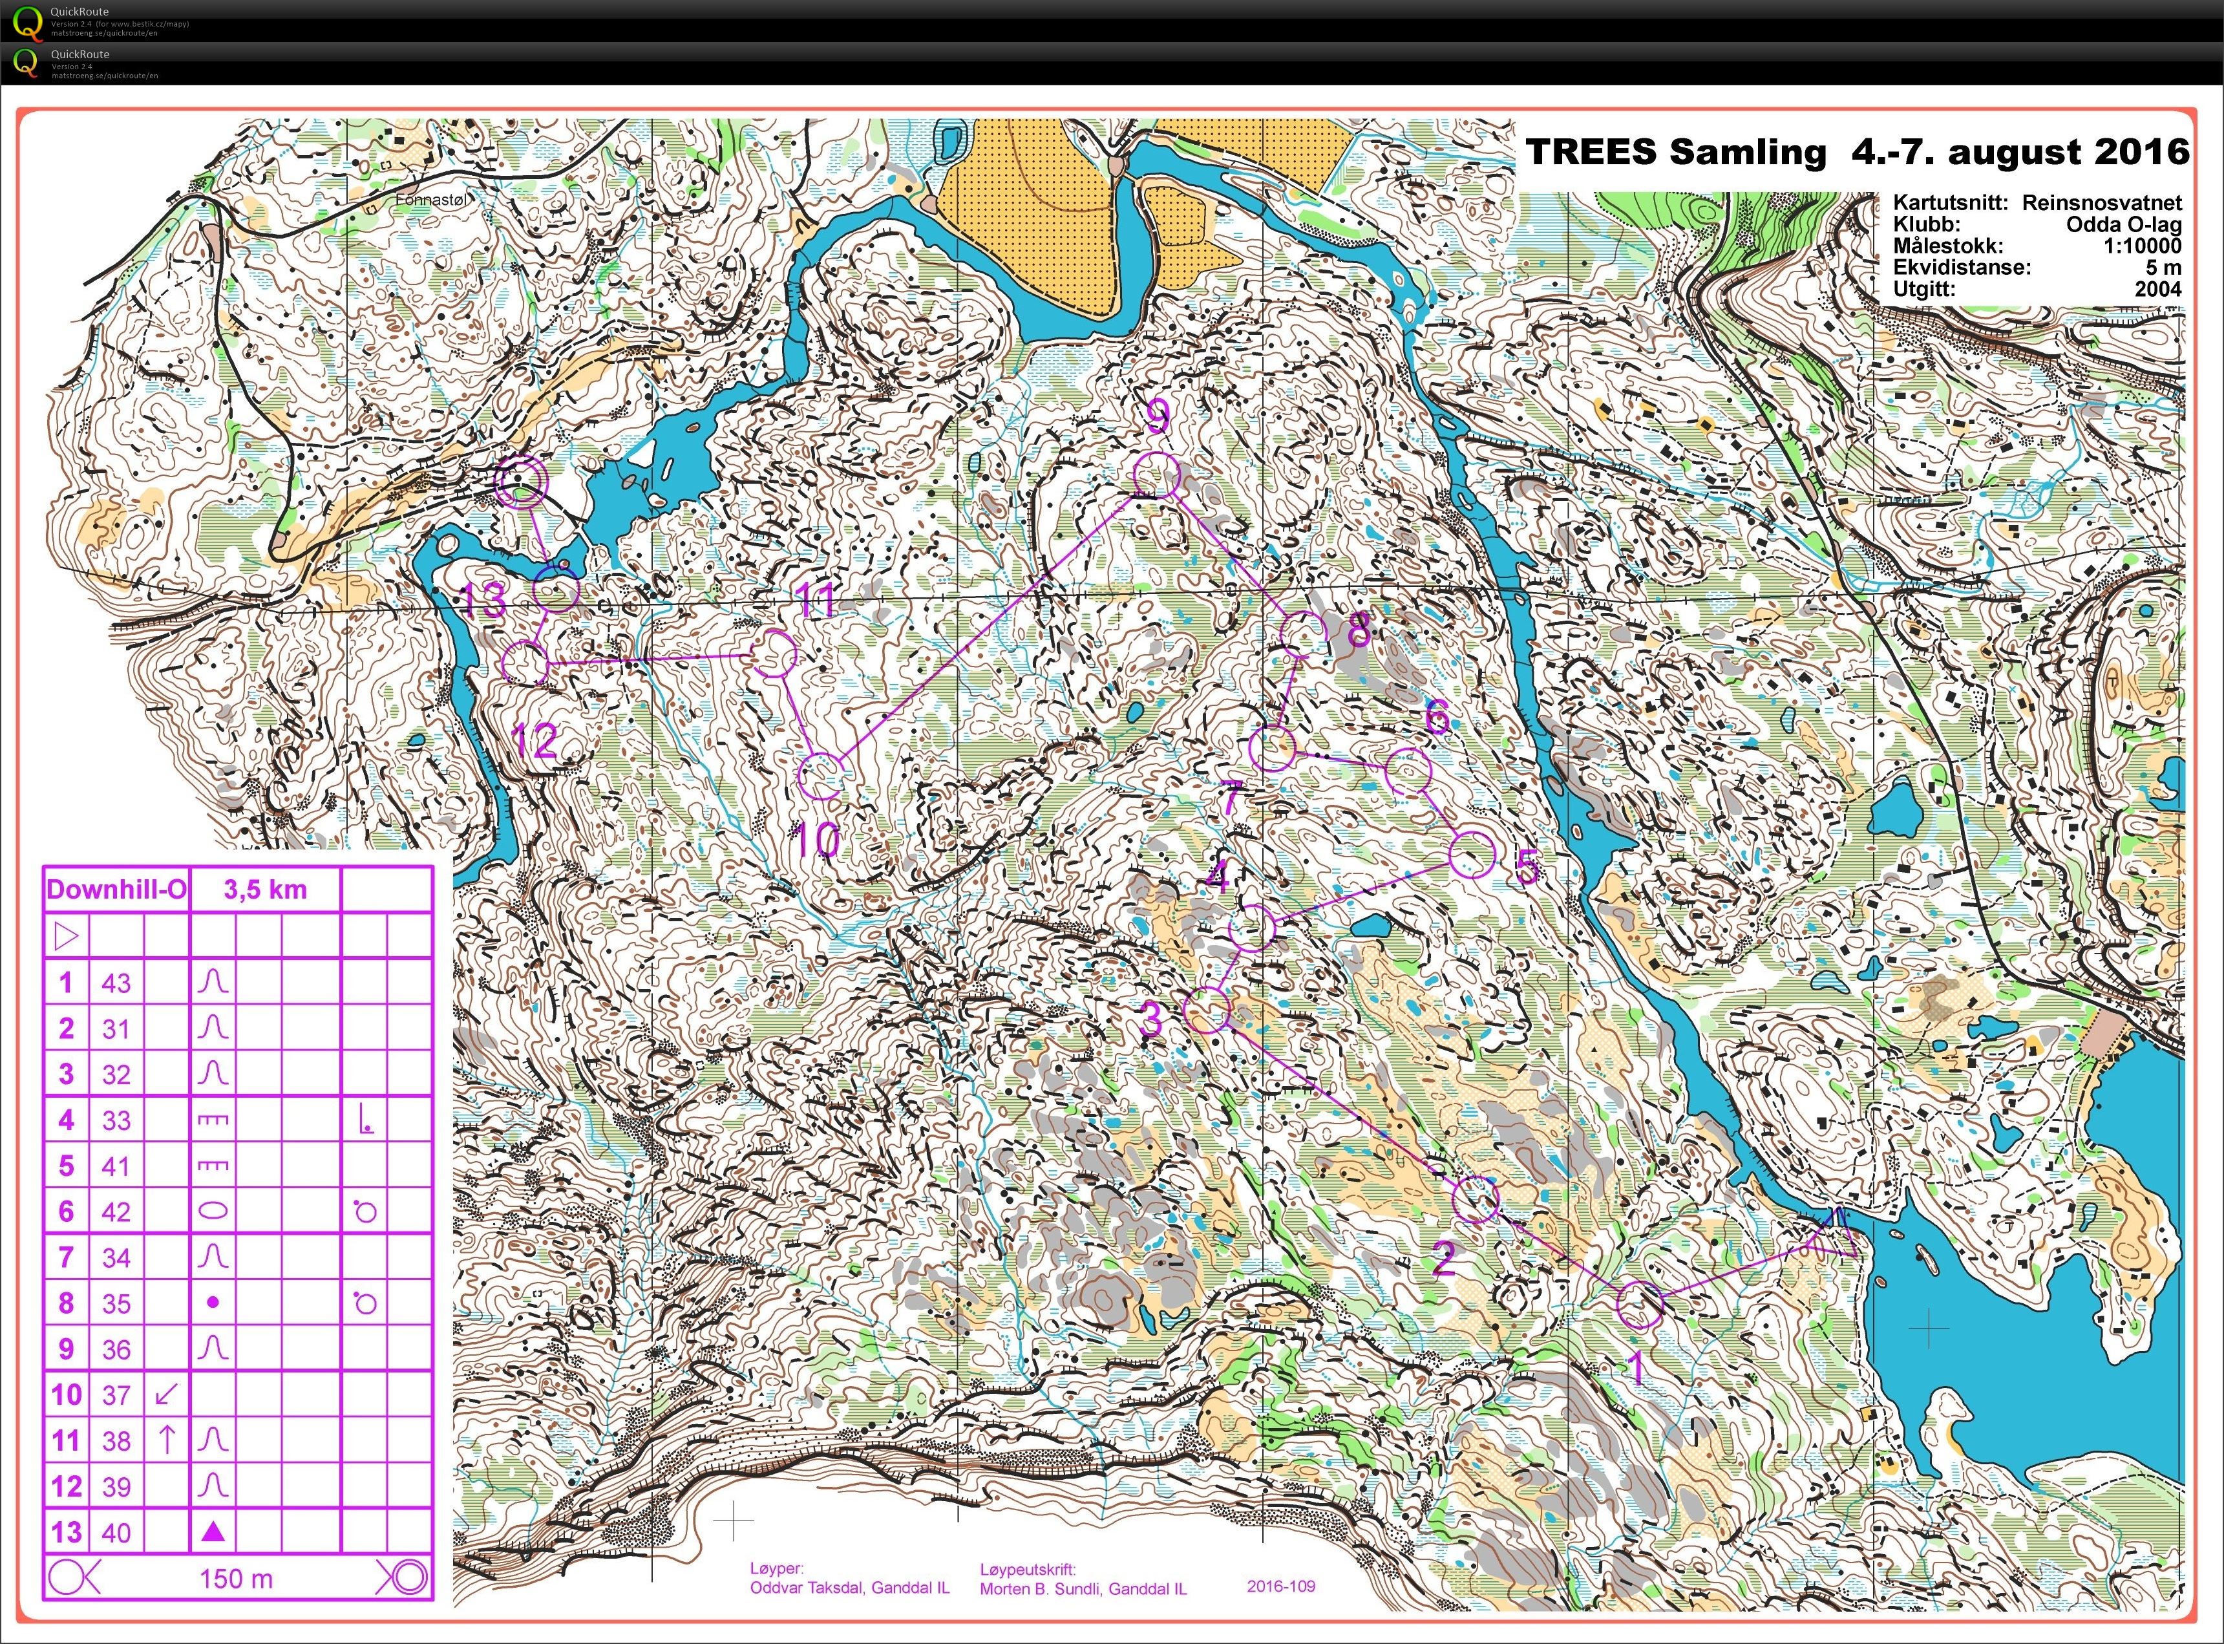2224x1644 pixels.
Task: Click the finish double circle on map
Action: pyautogui.click(x=521, y=482)
